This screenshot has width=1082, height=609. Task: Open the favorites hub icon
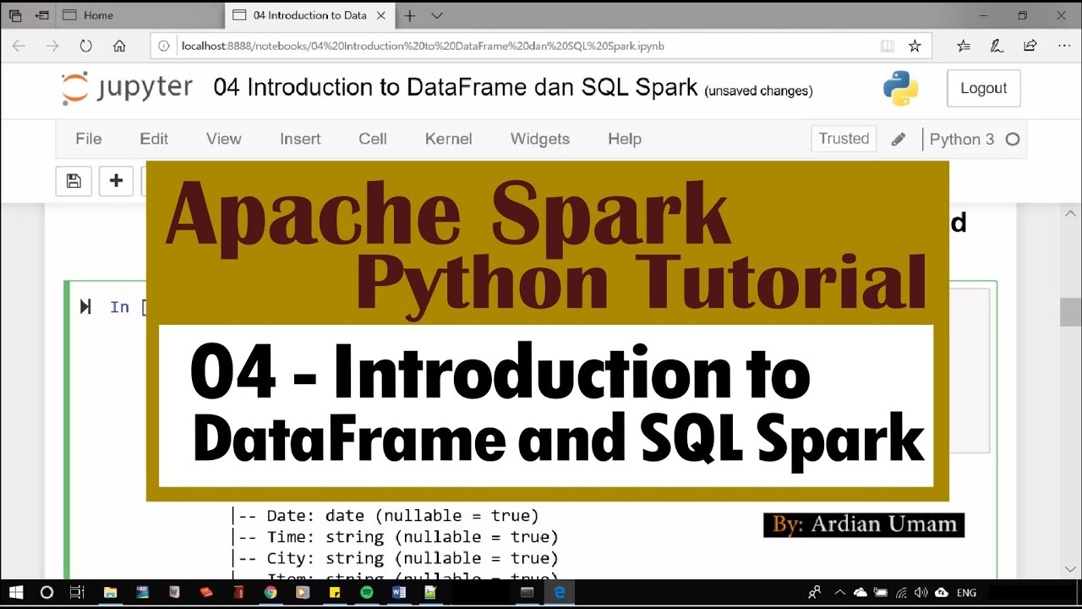coord(964,46)
